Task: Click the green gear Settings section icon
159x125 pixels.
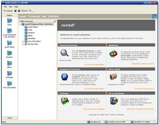Action: pyautogui.click(x=65, y=101)
